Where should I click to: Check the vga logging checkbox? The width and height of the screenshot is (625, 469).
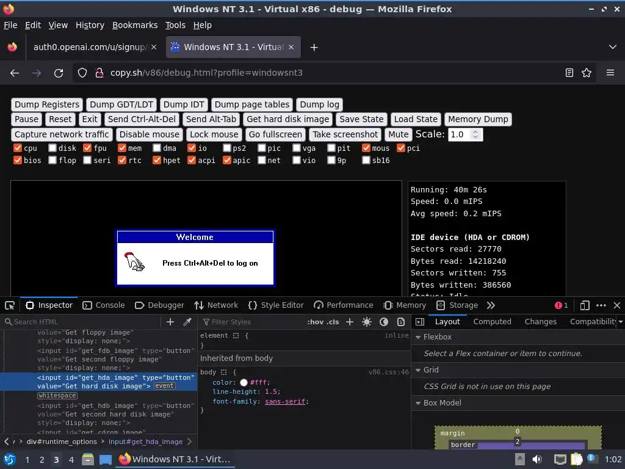[x=296, y=148]
